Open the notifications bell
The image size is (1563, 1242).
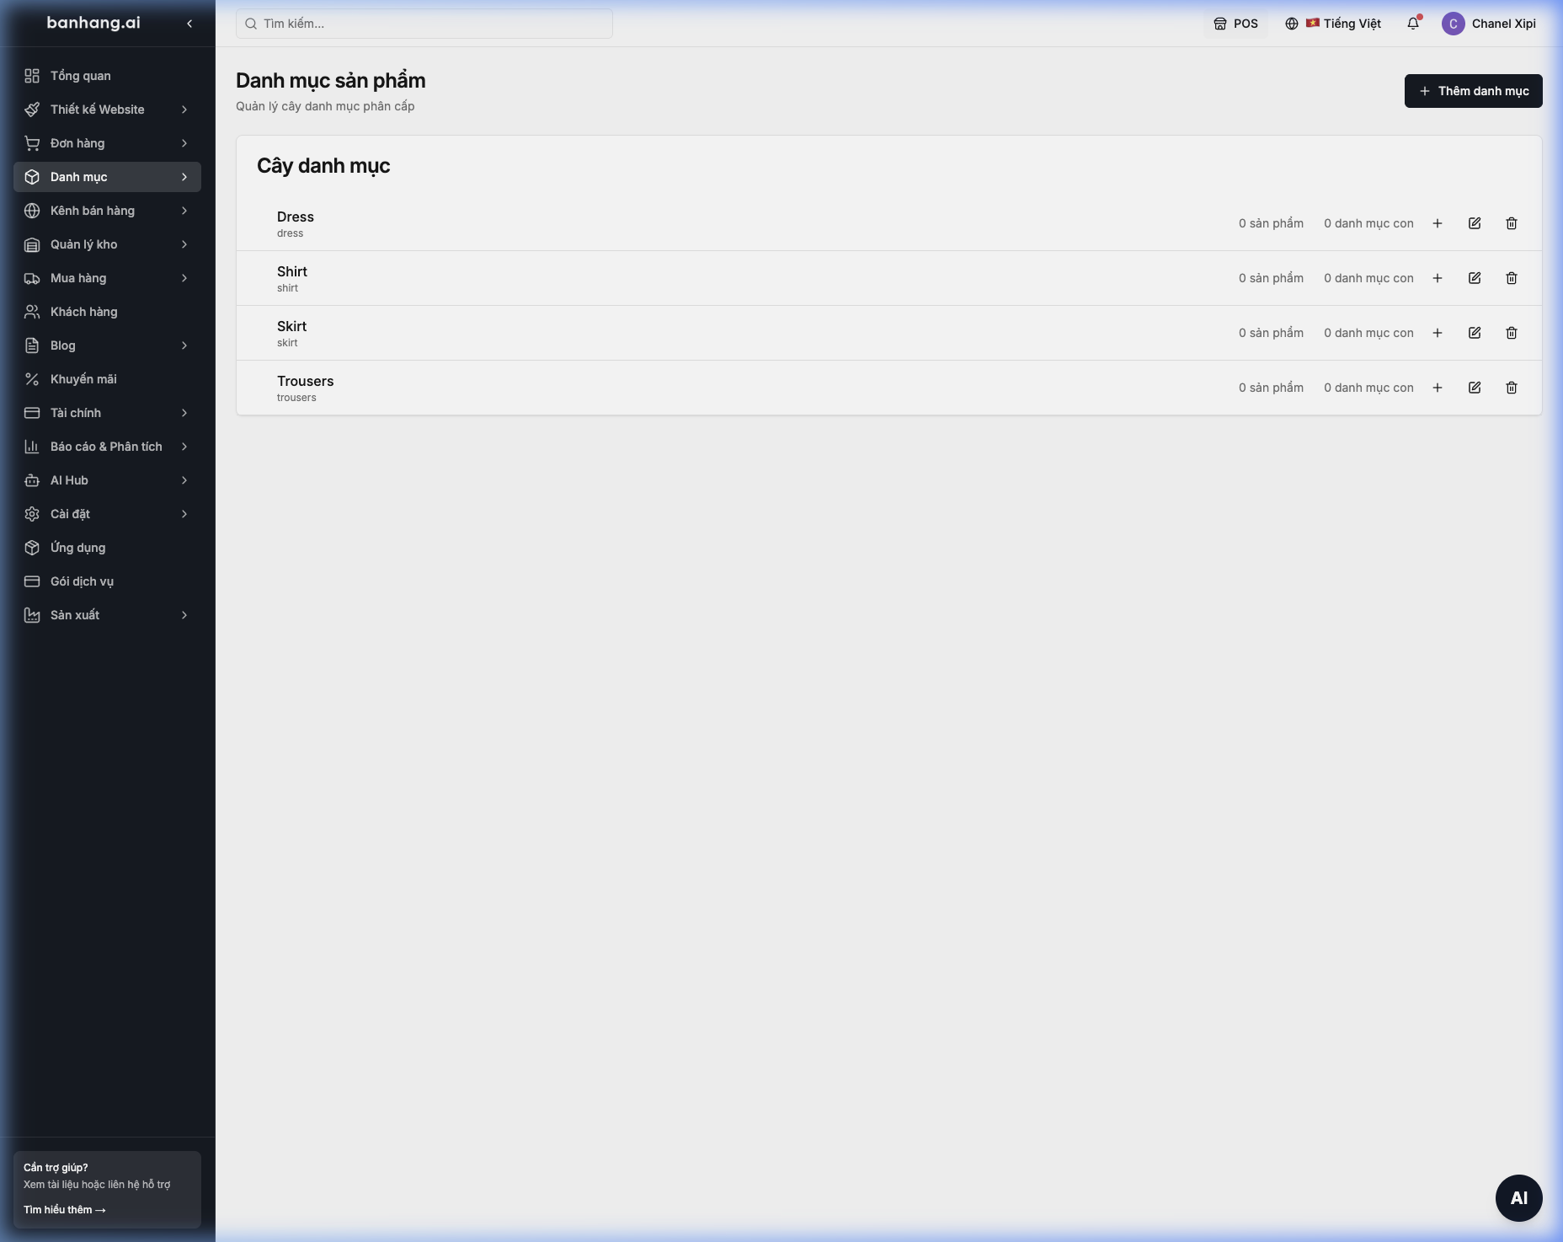point(1413,24)
